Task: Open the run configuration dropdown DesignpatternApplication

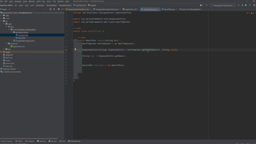Action: (223, 5)
